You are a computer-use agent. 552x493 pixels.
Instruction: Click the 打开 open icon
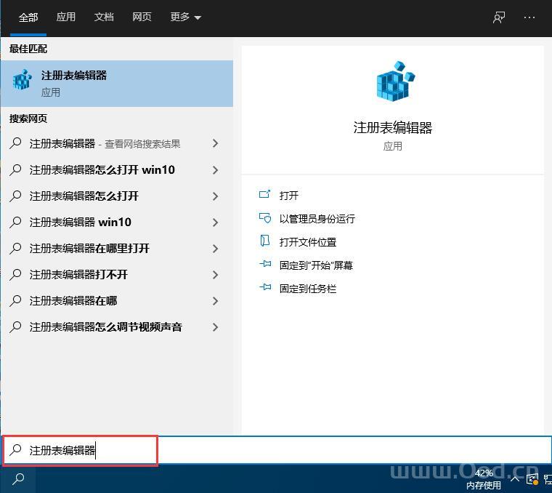pyautogui.click(x=265, y=195)
